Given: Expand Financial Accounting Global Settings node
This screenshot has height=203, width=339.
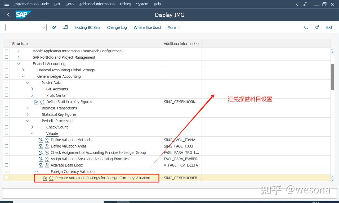Looking at the screenshot, I should click(23, 70).
